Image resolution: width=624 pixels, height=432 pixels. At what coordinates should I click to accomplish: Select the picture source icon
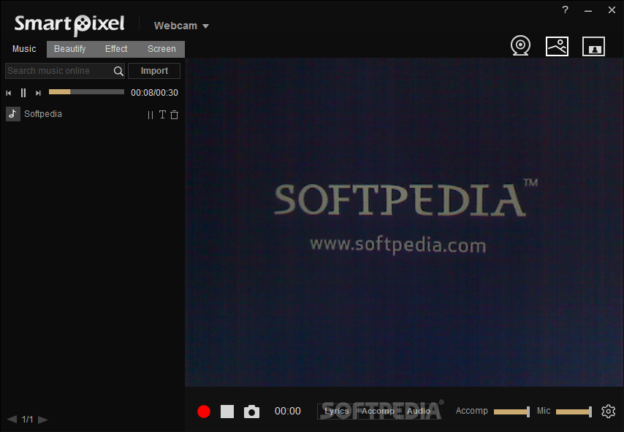[x=557, y=46]
